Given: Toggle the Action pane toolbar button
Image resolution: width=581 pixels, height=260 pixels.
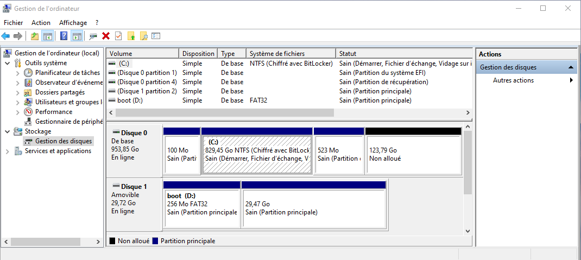Looking at the screenshot, I should tap(77, 36).
